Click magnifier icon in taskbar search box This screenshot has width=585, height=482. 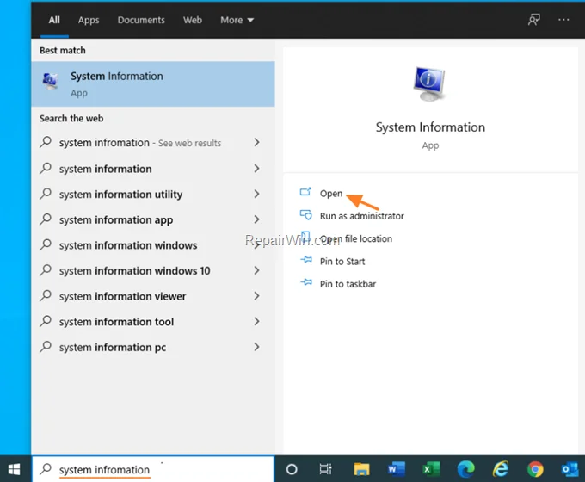[46, 468]
